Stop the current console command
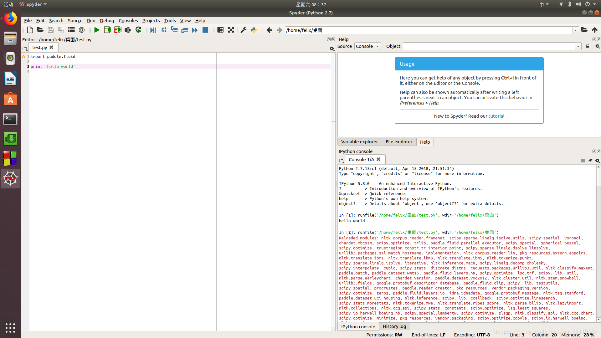The height and width of the screenshot is (338, 601). [x=583, y=161]
